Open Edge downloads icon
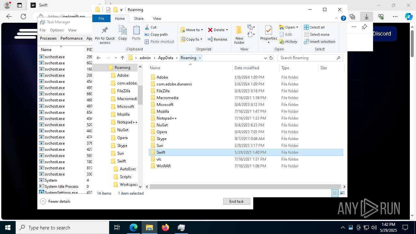Viewport: 416px width, 234px height. pos(367,17)
